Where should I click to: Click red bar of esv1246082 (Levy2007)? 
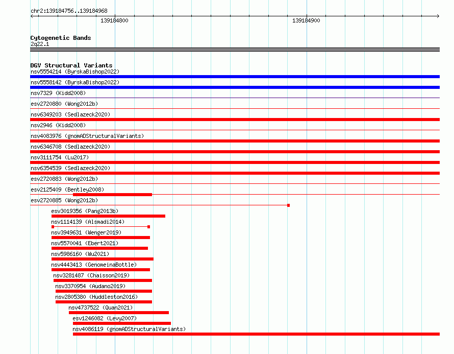coord(122,323)
